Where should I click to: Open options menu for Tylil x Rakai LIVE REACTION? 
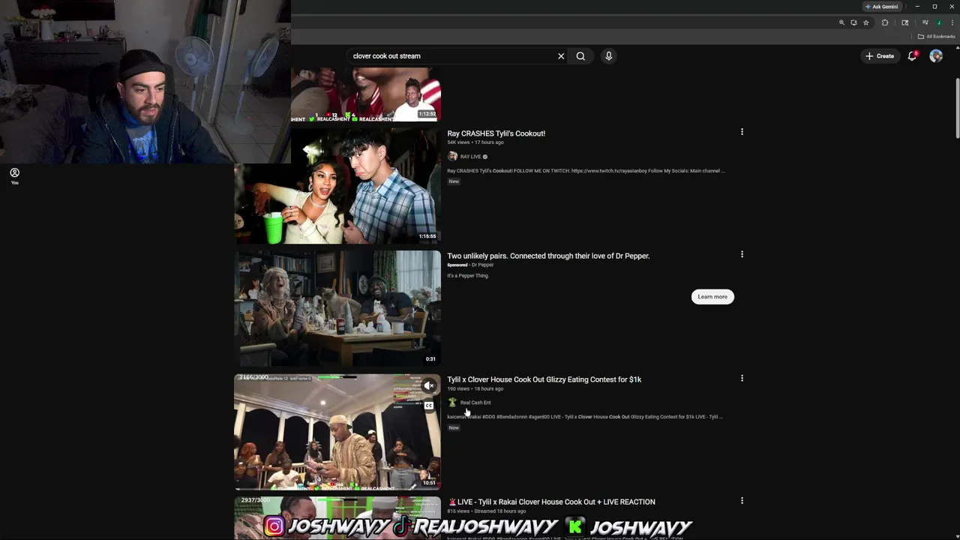[x=742, y=500]
